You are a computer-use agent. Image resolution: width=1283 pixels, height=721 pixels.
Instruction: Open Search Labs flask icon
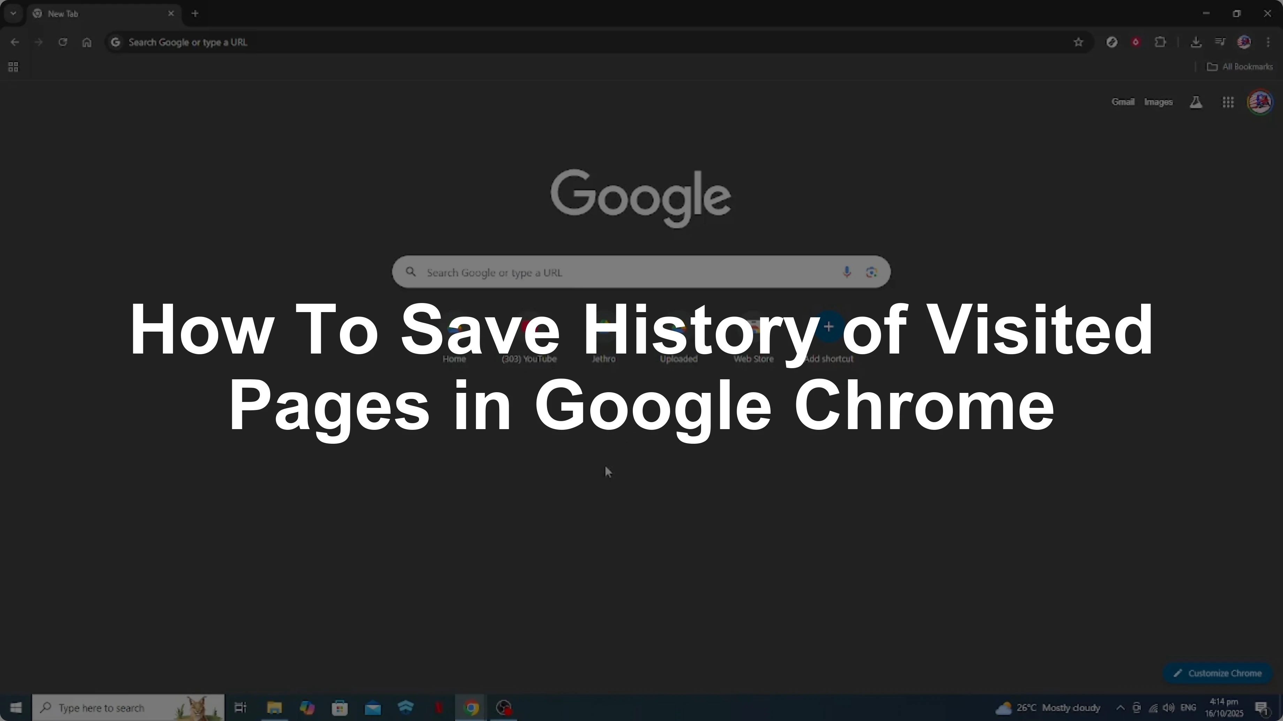[x=1196, y=102]
